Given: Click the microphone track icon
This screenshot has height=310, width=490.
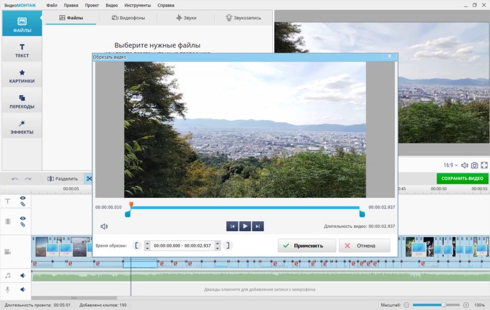Looking at the screenshot, I should tap(8, 289).
